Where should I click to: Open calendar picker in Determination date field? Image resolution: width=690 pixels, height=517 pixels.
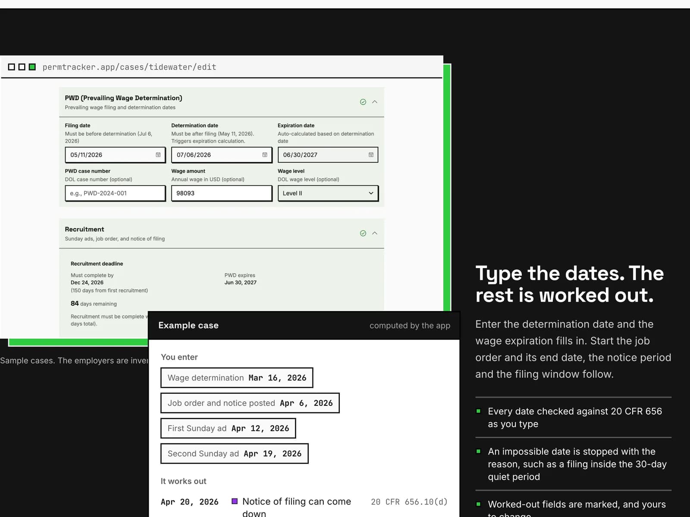pyautogui.click(x=265, y=155)
